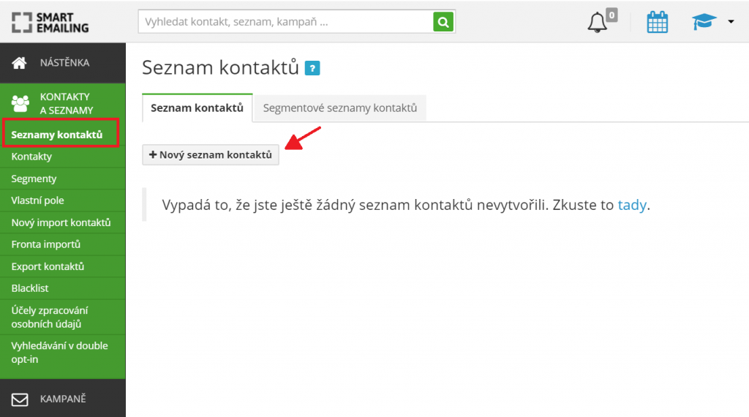
Task: Collapse the Kontakty a seznamy section
Action: pos(65,103)
